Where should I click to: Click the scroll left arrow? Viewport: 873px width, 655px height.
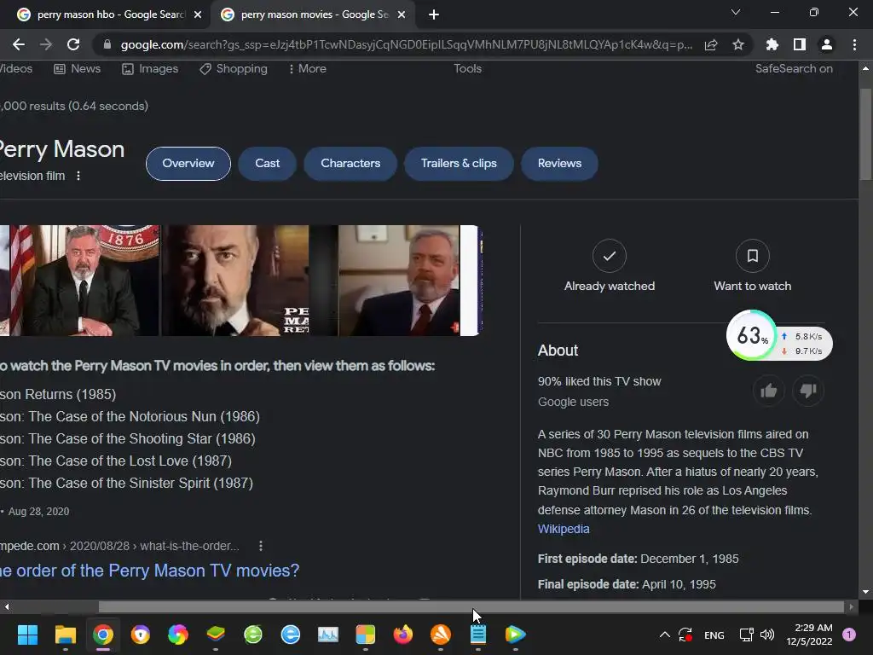tap(7, 606)
